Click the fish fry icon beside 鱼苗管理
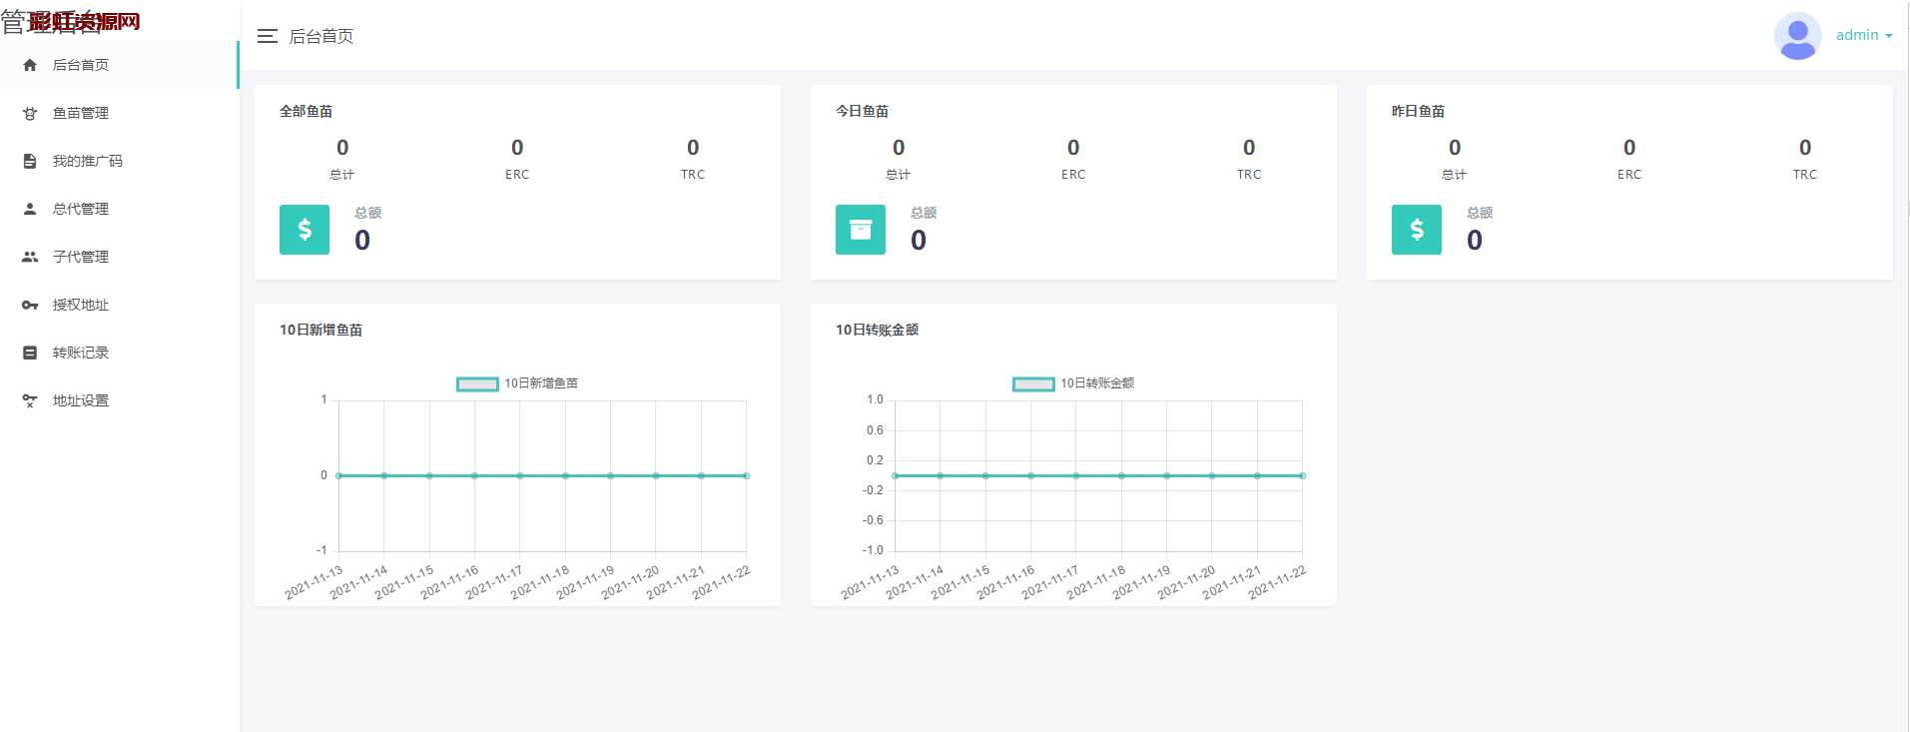1910x732 pixels. pyautogui.click(x=30, y=113)
